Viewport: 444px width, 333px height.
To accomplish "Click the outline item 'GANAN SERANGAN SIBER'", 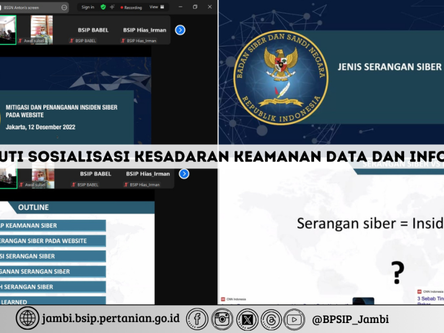I will click(53, 271).
